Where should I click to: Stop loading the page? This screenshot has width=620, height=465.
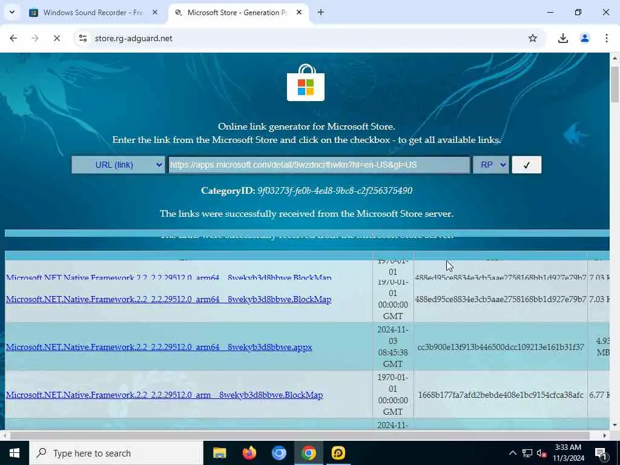click(56, 38)
